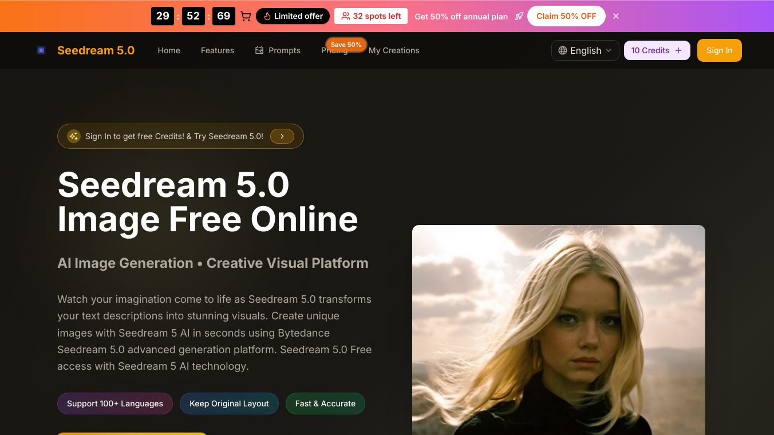
Task: Click the Save 50% badge
Action: point(346,45)
